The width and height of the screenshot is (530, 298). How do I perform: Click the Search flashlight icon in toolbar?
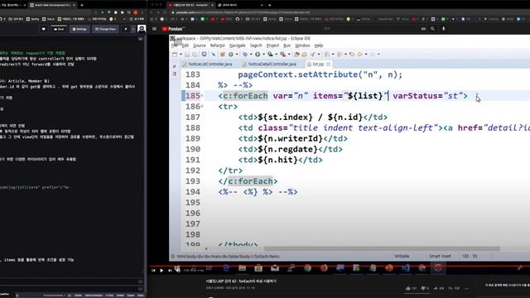(x=313, y=54)
